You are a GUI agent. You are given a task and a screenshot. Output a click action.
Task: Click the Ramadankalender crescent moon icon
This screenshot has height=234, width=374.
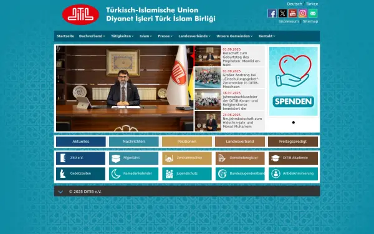click(116, 174)
